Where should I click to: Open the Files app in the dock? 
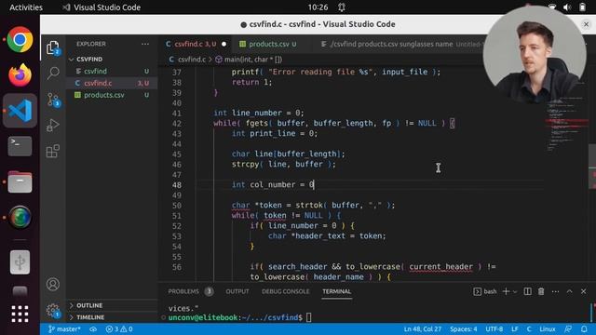[x=20, y=182]
